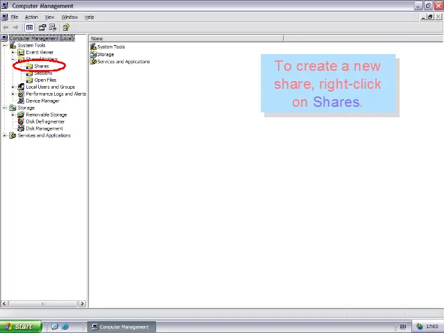The height and width of the screenshot is (333, 444).
Task: Click the Performance Logs and Alerts icon
Action: pos(21,94)
